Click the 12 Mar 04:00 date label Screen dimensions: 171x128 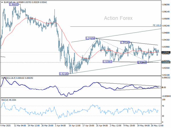coord(20,125)
